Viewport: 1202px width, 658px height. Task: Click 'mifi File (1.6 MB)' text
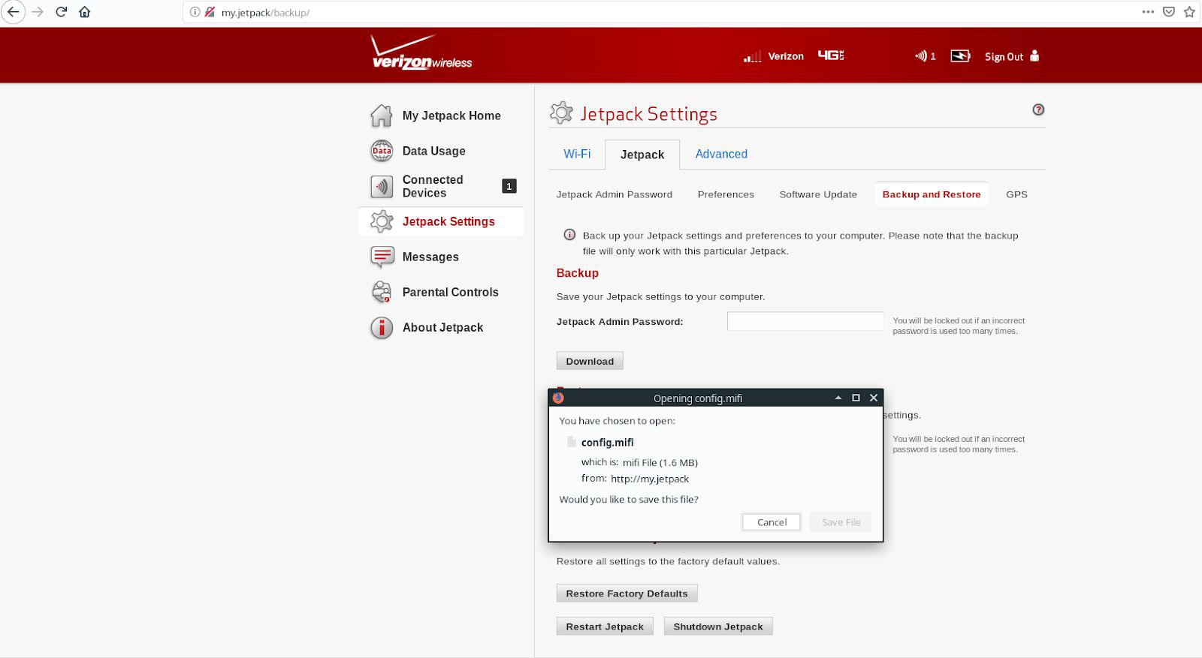(x=660, y=462)
